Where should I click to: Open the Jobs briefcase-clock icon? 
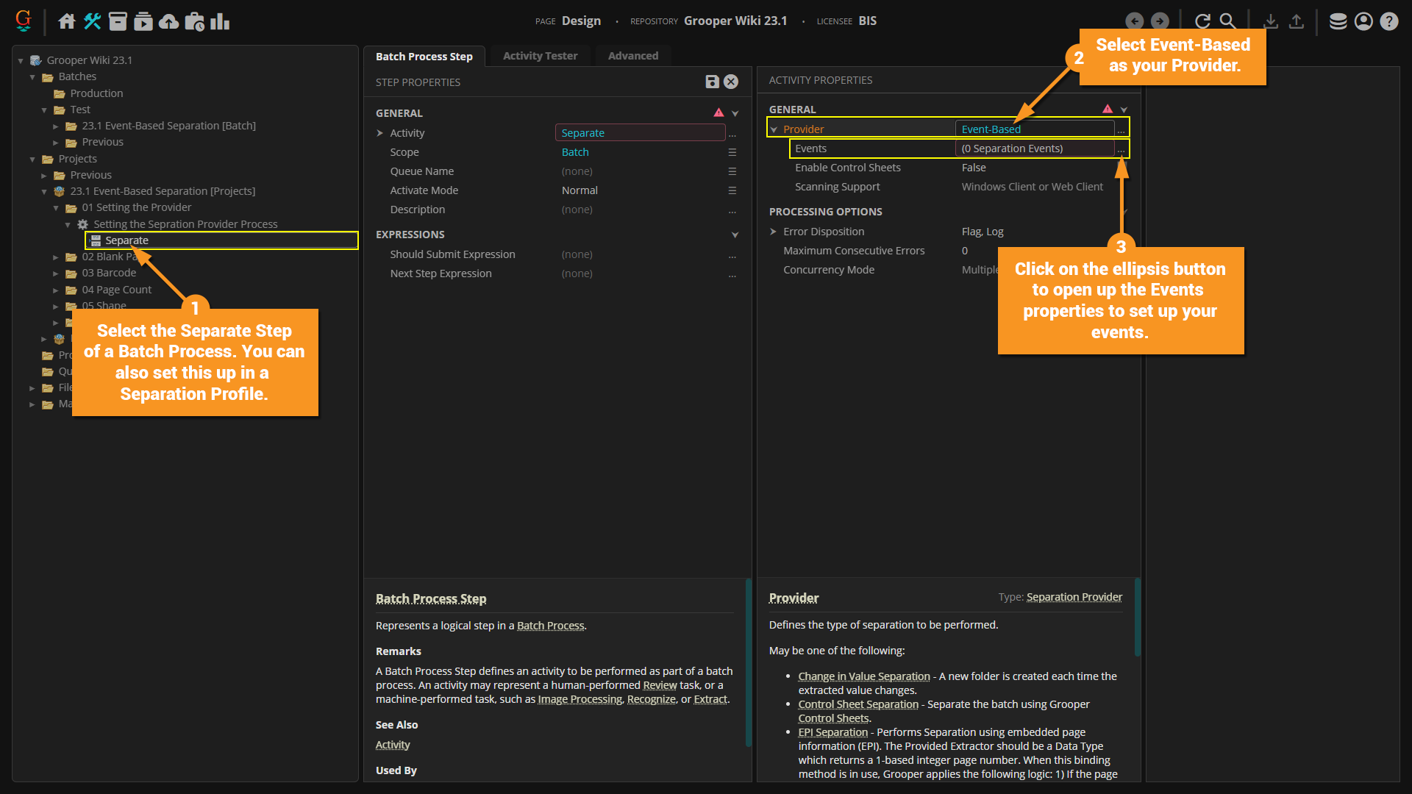coord(195,21)
